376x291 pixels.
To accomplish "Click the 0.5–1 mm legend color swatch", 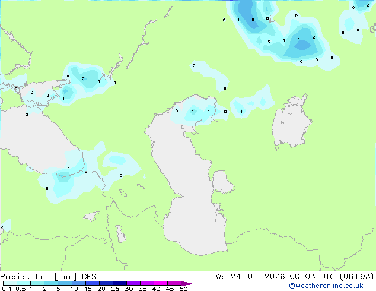I will (x=24, y=283).
